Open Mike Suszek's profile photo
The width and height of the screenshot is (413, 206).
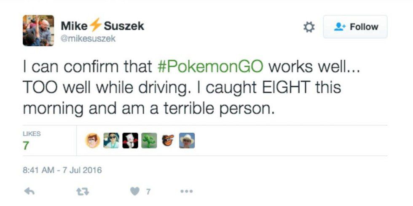click(38, 30)
